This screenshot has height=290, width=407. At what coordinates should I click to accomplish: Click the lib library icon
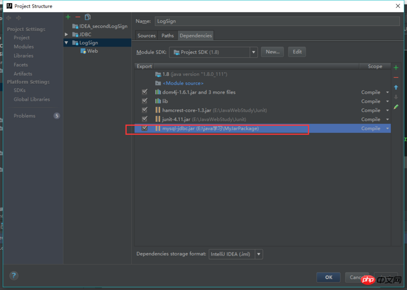point(158,101)
